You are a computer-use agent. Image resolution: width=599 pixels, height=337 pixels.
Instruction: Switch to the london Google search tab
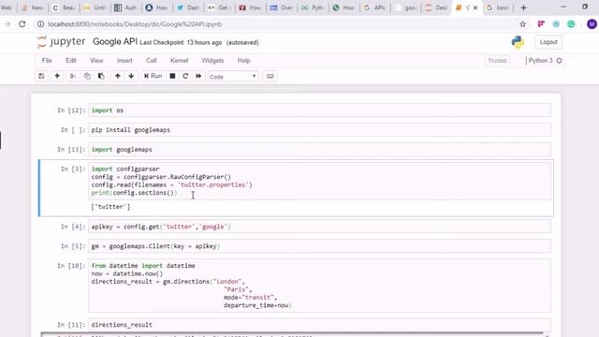pos(498,7)
